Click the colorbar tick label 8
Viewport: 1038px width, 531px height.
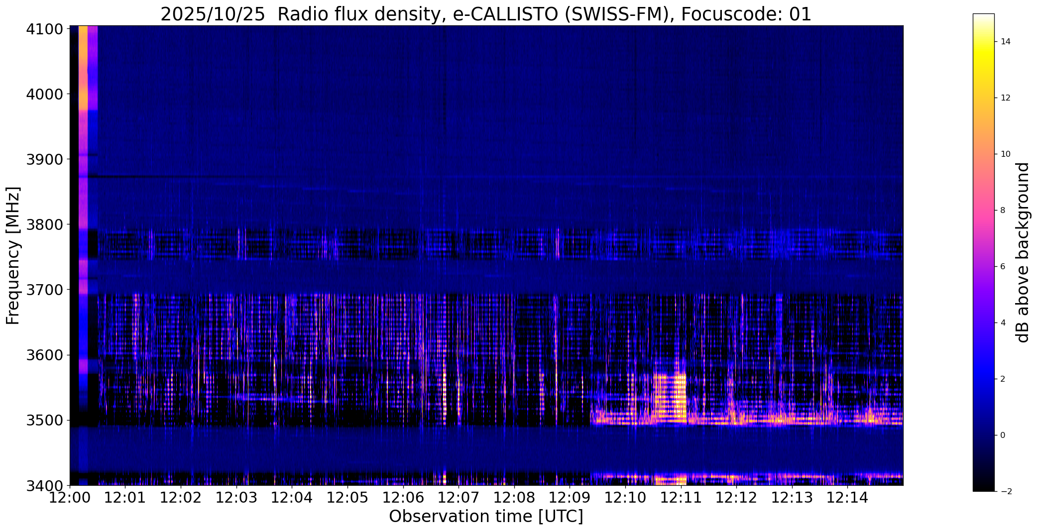(1003, 211)
